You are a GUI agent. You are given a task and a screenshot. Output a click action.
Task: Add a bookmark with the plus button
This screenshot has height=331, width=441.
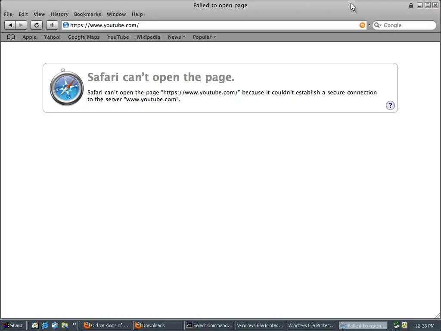click(x=52, y=25)
